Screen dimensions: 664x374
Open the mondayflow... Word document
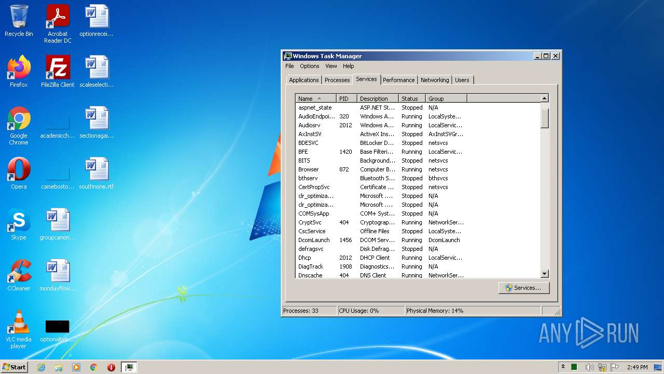[x=58, y=275]
